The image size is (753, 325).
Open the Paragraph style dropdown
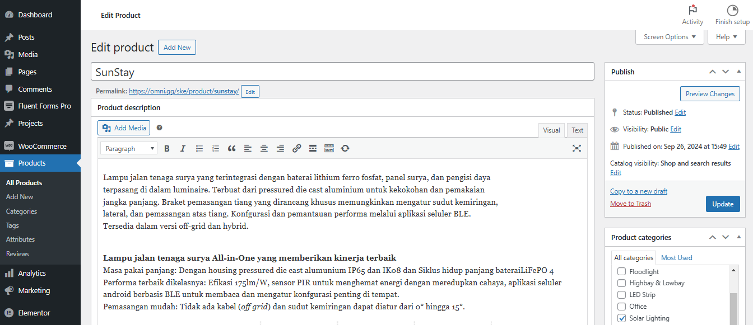[x=128, y=148]
